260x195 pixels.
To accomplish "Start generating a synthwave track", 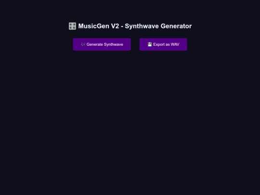I will pyautogui.click(x=102, y=44).
